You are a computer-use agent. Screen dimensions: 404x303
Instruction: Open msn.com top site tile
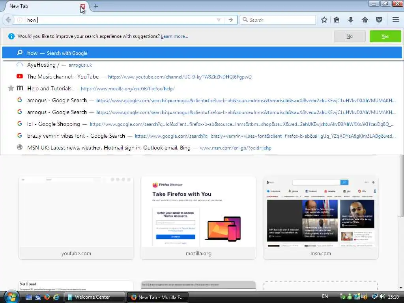coord(321,218)
